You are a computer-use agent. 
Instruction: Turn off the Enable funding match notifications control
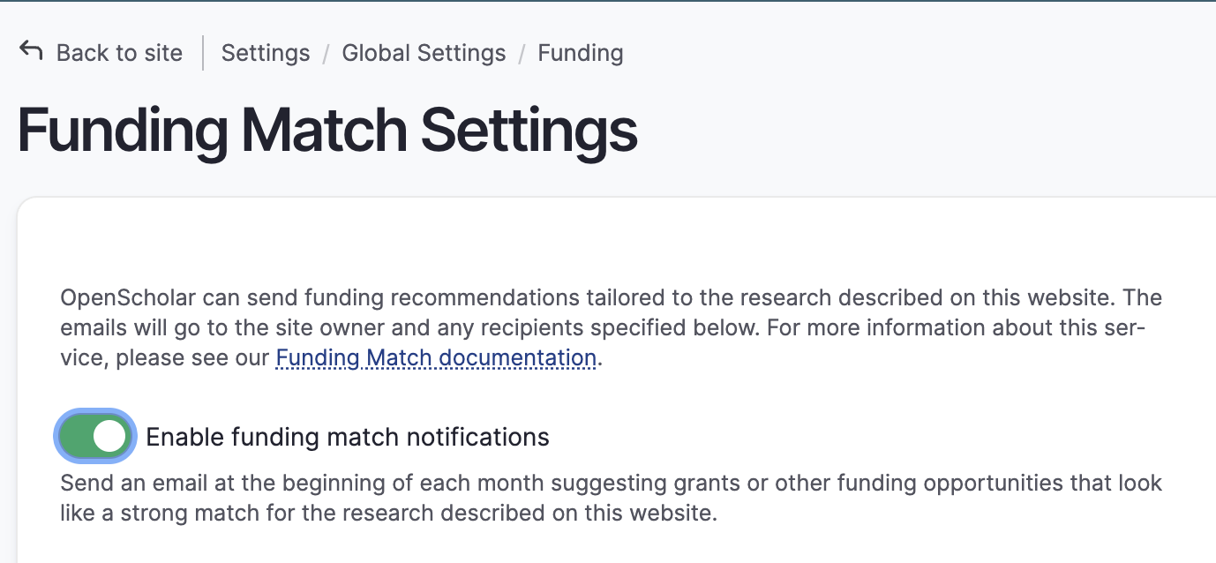pos(95,436)
